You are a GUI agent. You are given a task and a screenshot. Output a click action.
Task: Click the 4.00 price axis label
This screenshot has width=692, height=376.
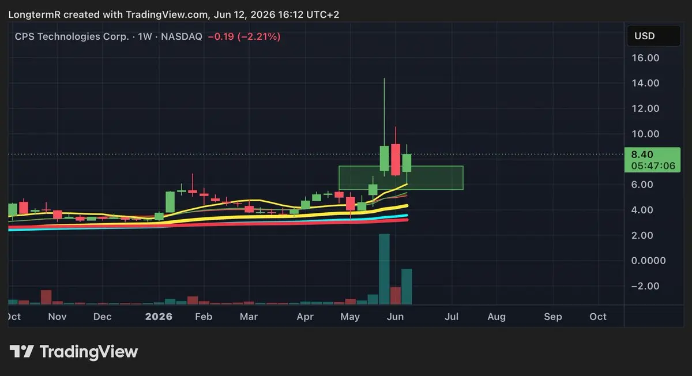(642, 210)
